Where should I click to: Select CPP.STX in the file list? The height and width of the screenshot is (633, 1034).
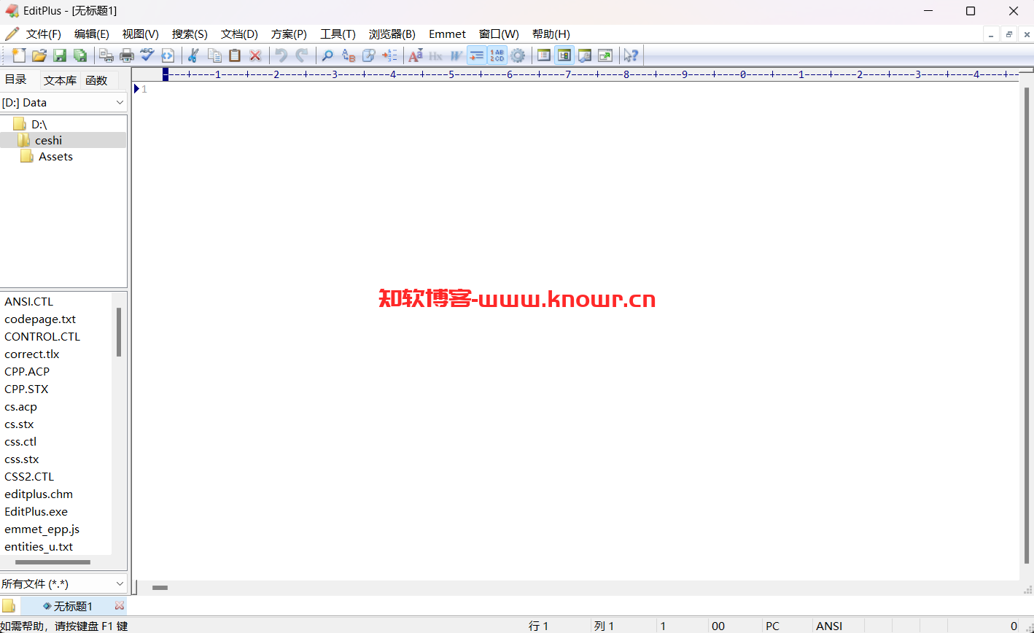(x=26, y=389)
